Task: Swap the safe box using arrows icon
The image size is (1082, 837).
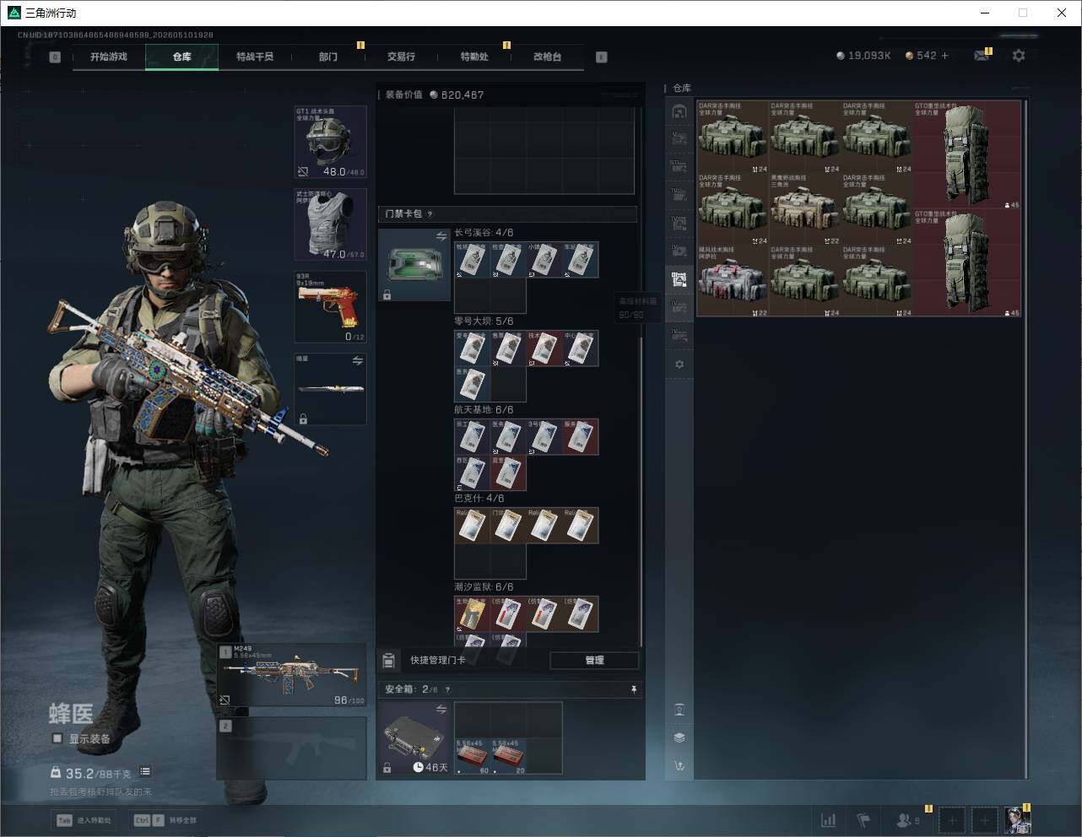Action: [x=441, y=710]
